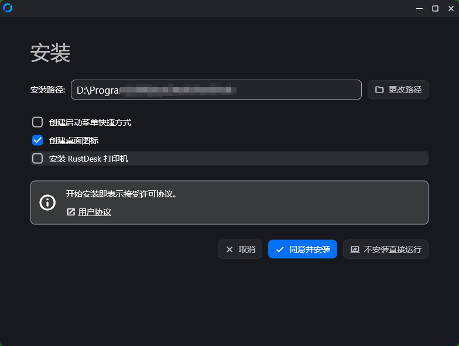Uncheck the 创建桌面图标 checkbox
The height and width of the screenshot is (346, 459).
pyautogui.click(x=37, y=141)
